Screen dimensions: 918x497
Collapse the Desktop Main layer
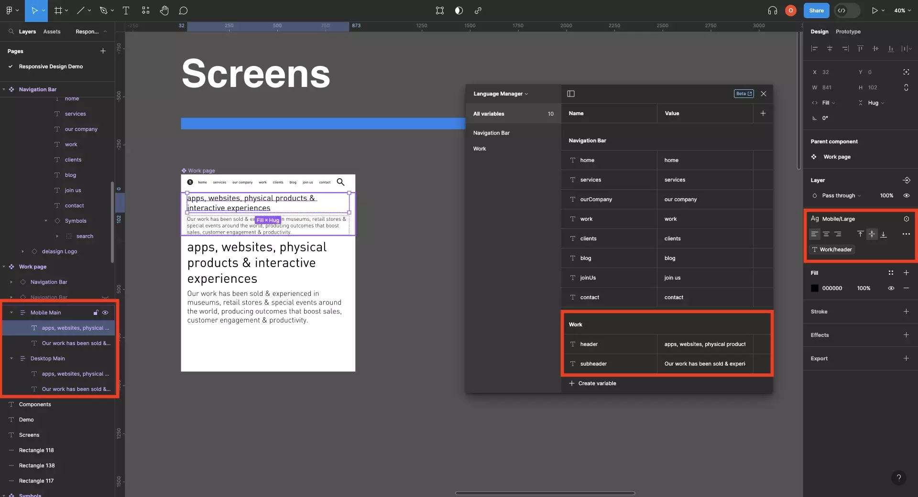tap(11, 358)
